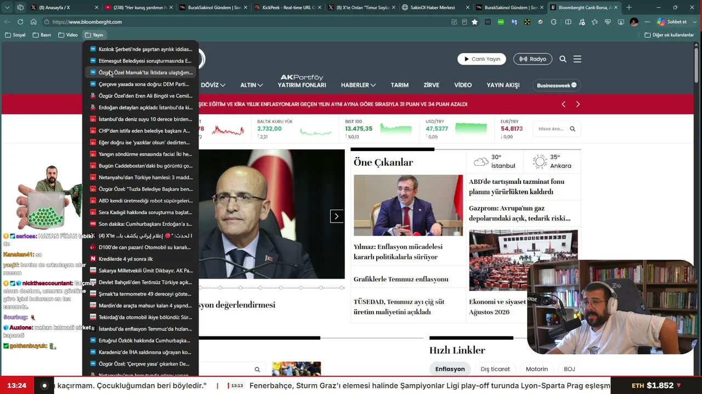This screenshot has height=394, width=702.
Task: Open the Basın bookmarks folder
Action: point(42,35)
